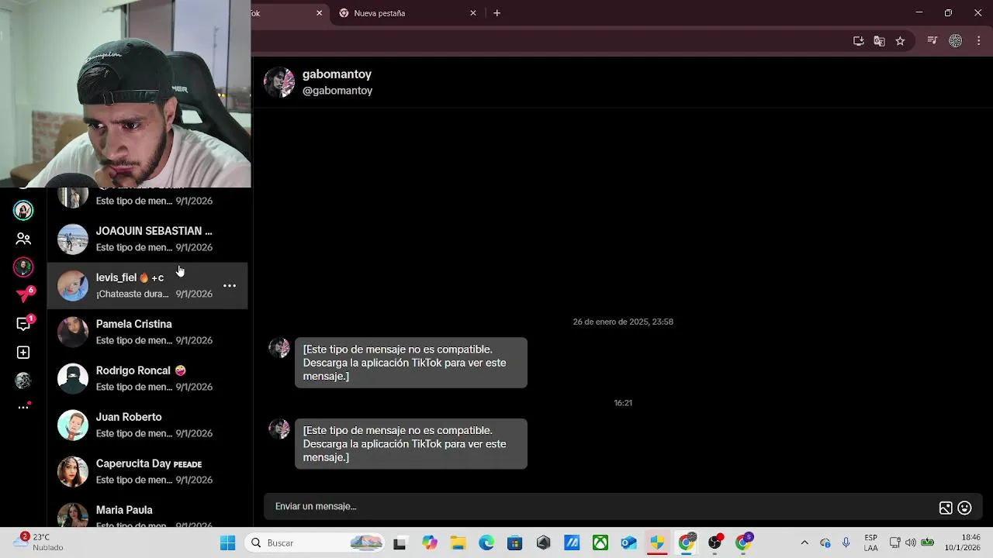Click Pamela Cristina's avatar thumbnail
993x558 pixels.
(x=73, y=332)
